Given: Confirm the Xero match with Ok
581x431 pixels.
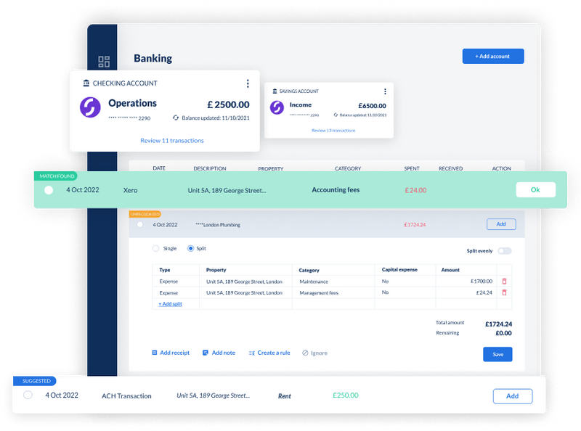Looking at the screenshot, I should pos(535,189).
